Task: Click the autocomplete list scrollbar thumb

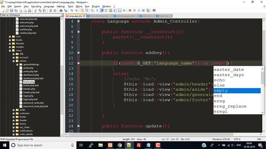Action: (x=262, y=78)
